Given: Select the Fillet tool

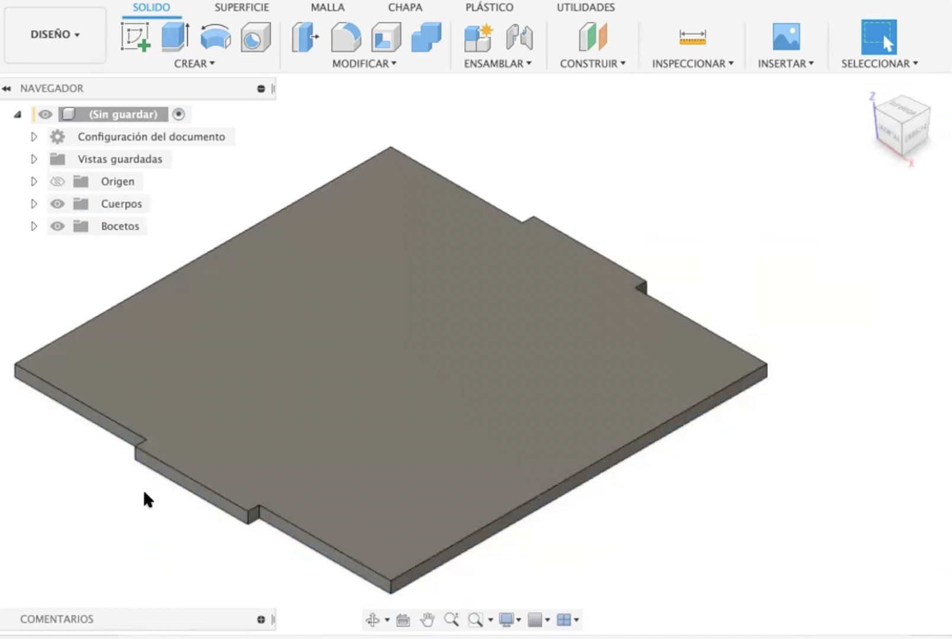Looking at the screenshot, I should tap(346, 37).
